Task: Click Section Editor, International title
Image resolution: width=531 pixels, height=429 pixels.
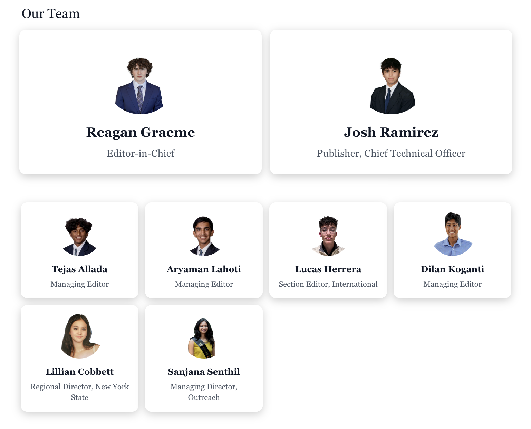Action: coord(328,284)
